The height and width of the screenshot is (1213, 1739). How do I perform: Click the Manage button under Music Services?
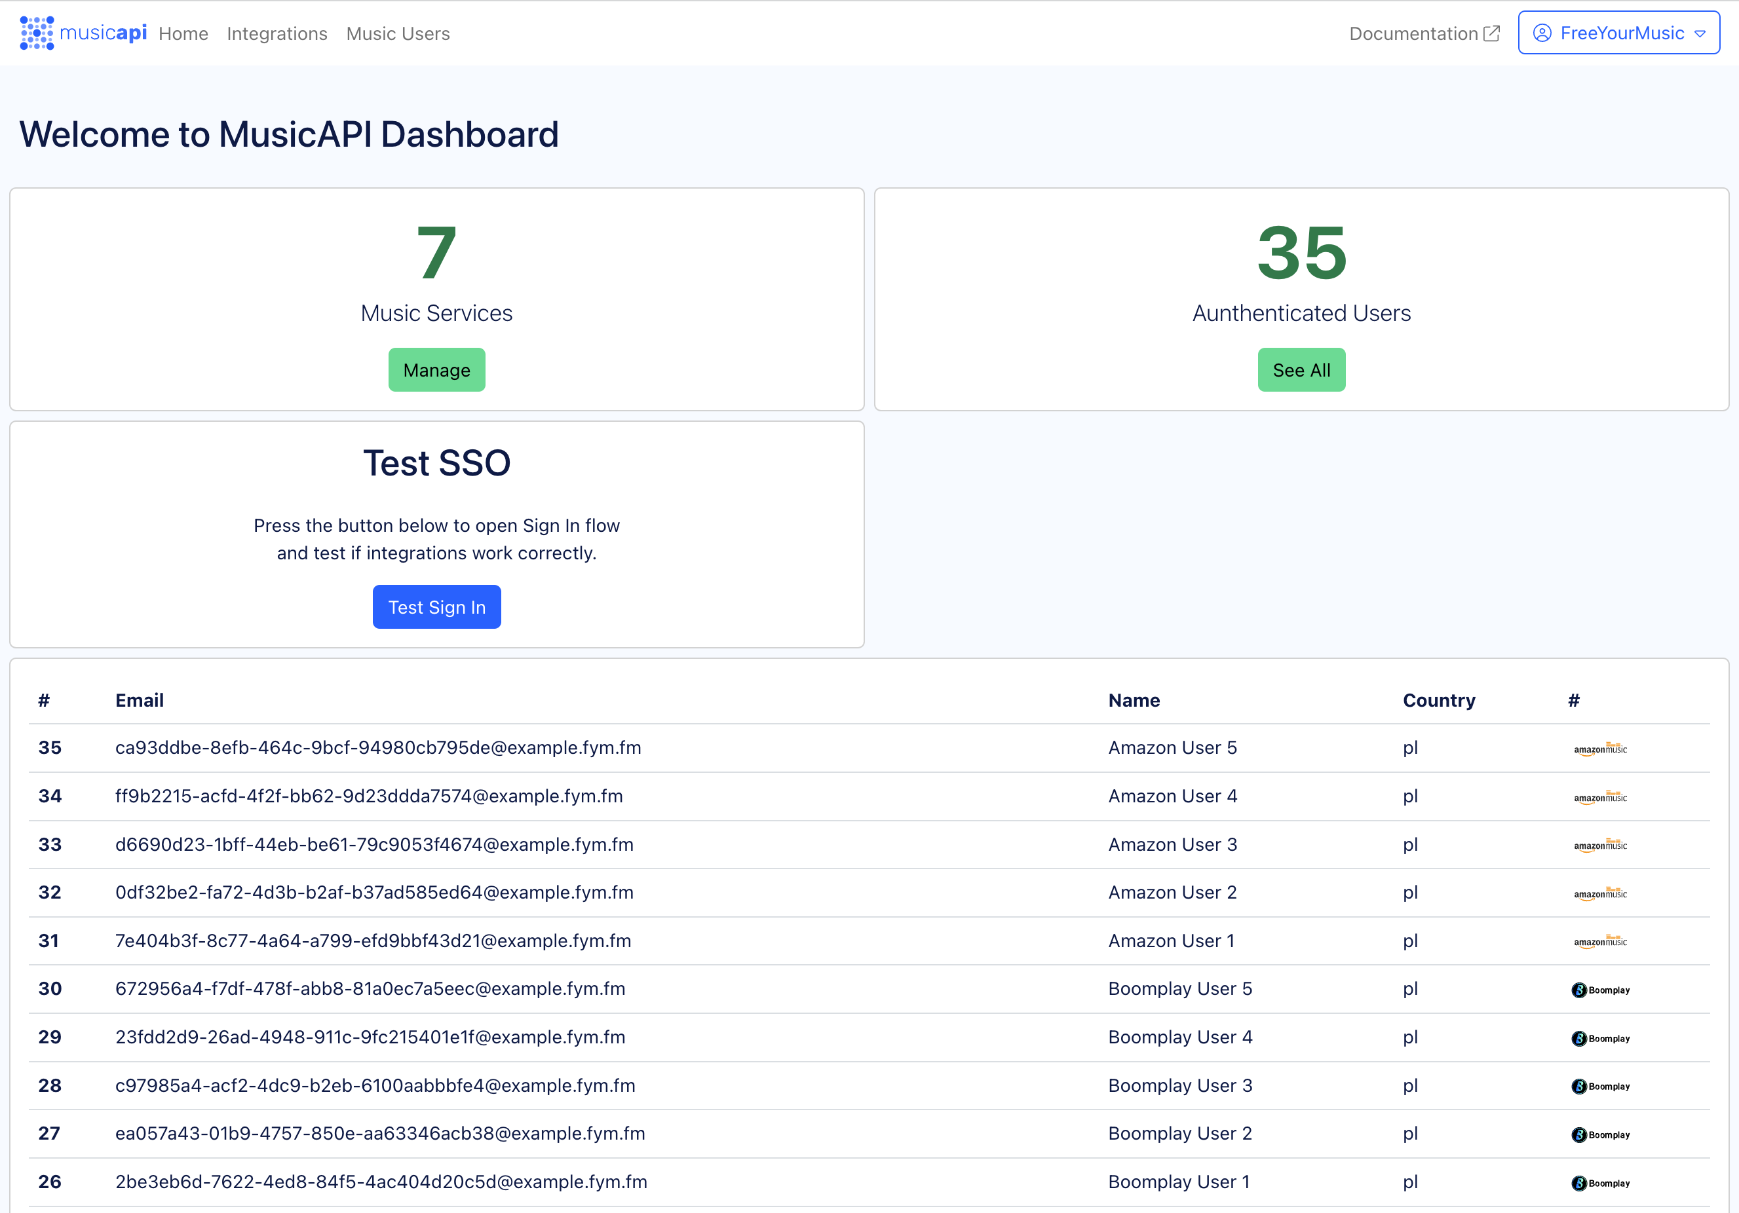[436, 369]
